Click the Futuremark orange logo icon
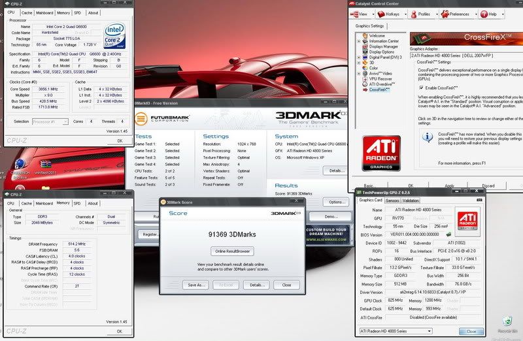Screen dimensions: 523x341 pos(141,119)
